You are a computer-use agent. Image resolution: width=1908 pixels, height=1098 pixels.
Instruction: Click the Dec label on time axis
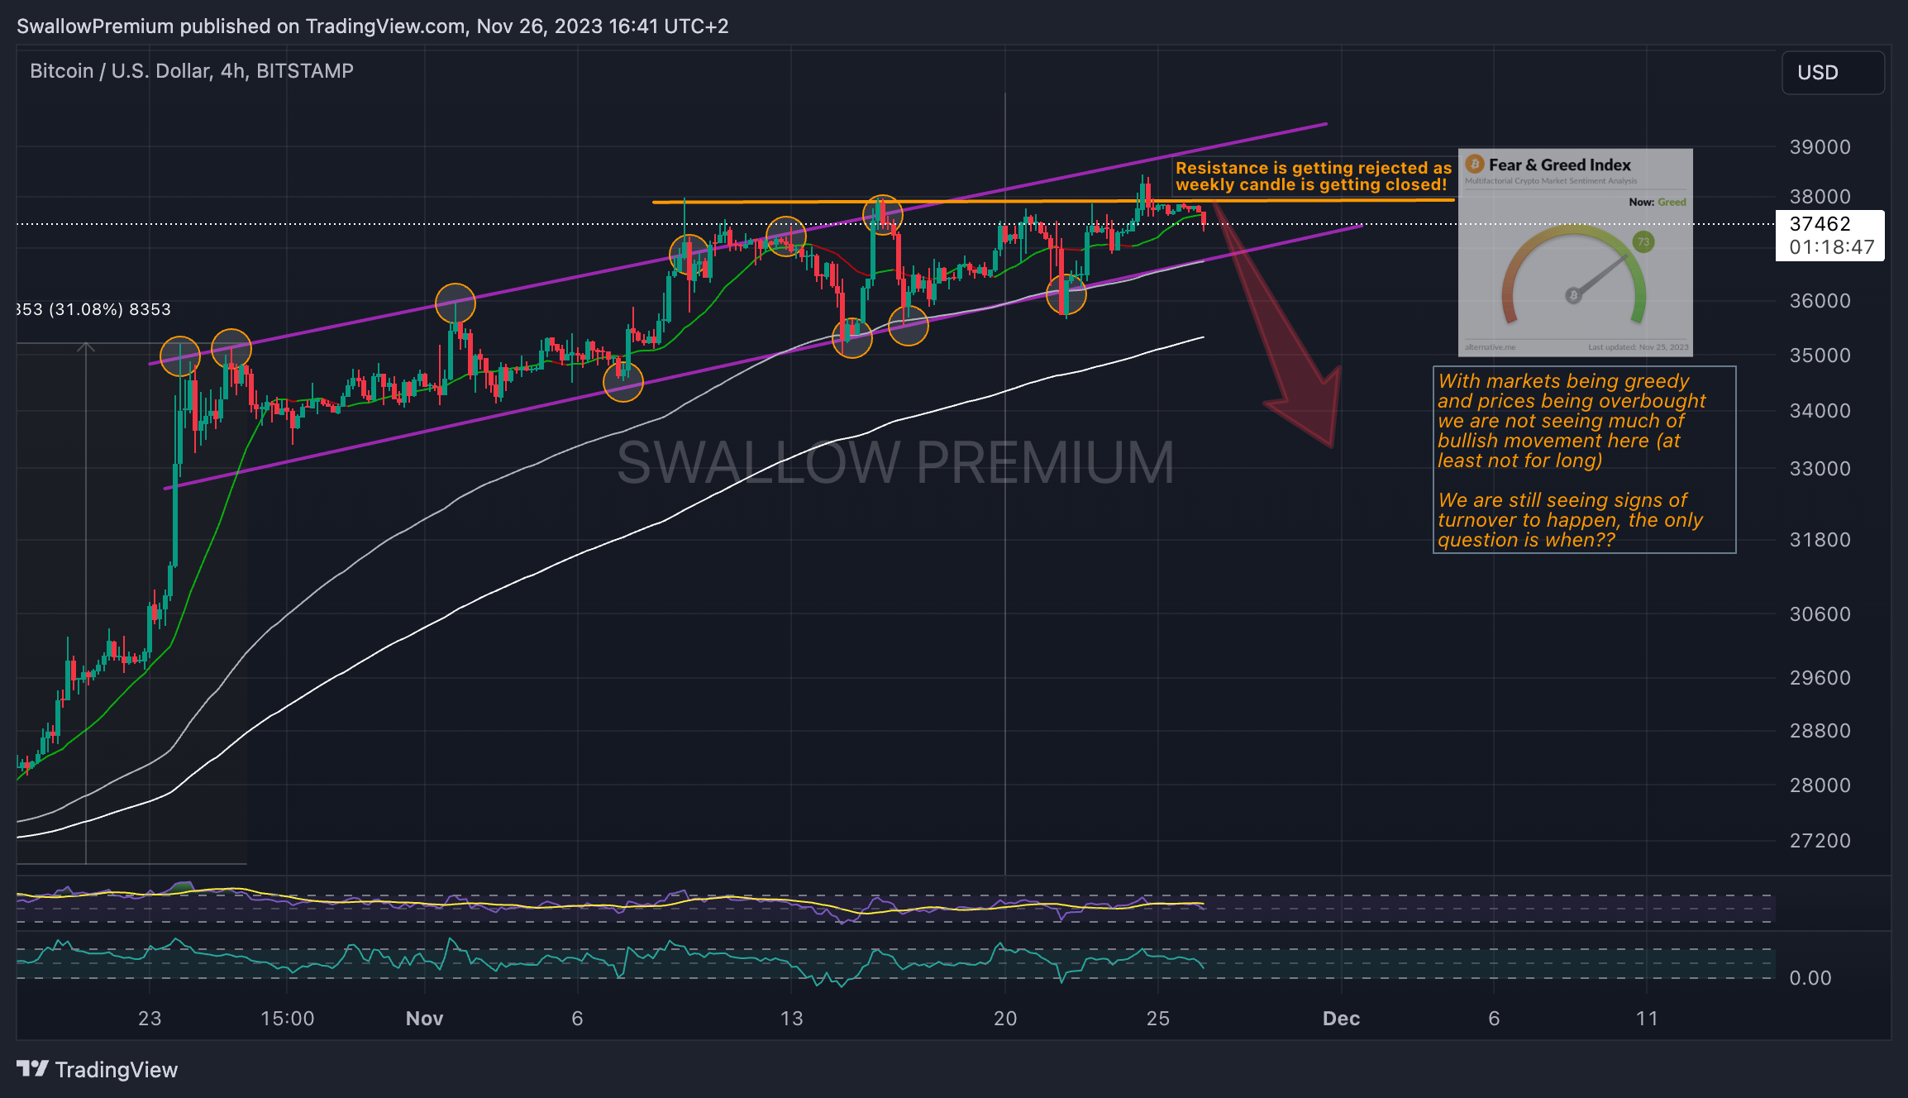(1341, 1019)
